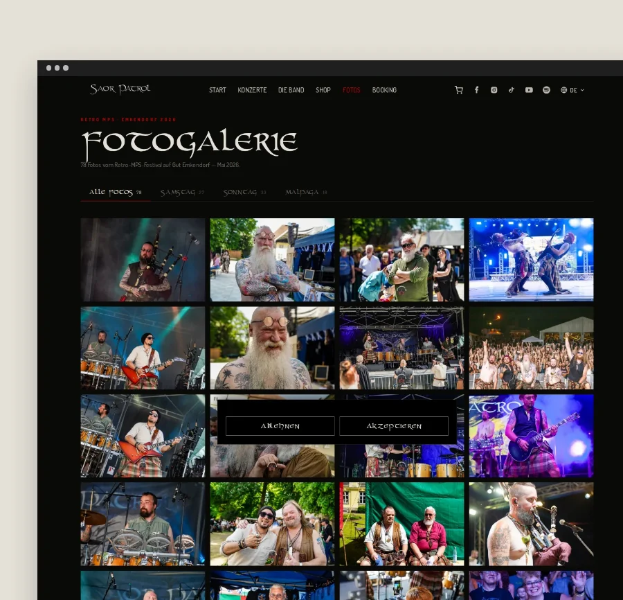
Task: Click the "78 Fotos vom Retro-MPS-Festival" subtitle
Action: (160, 165)
